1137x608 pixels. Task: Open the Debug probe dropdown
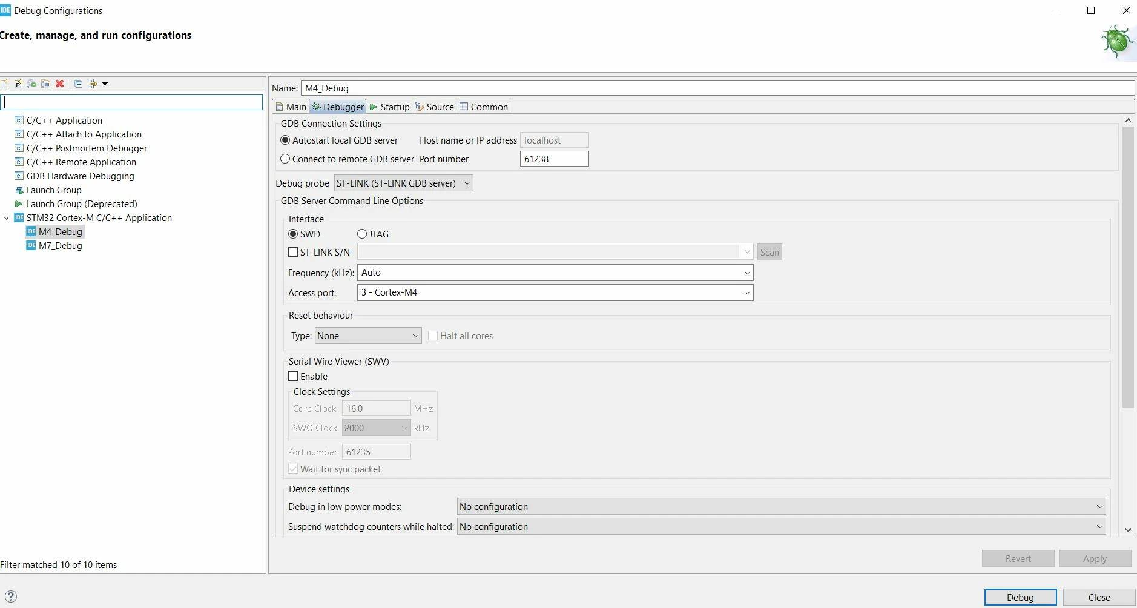pyautogui.click(x=404, y=183)
